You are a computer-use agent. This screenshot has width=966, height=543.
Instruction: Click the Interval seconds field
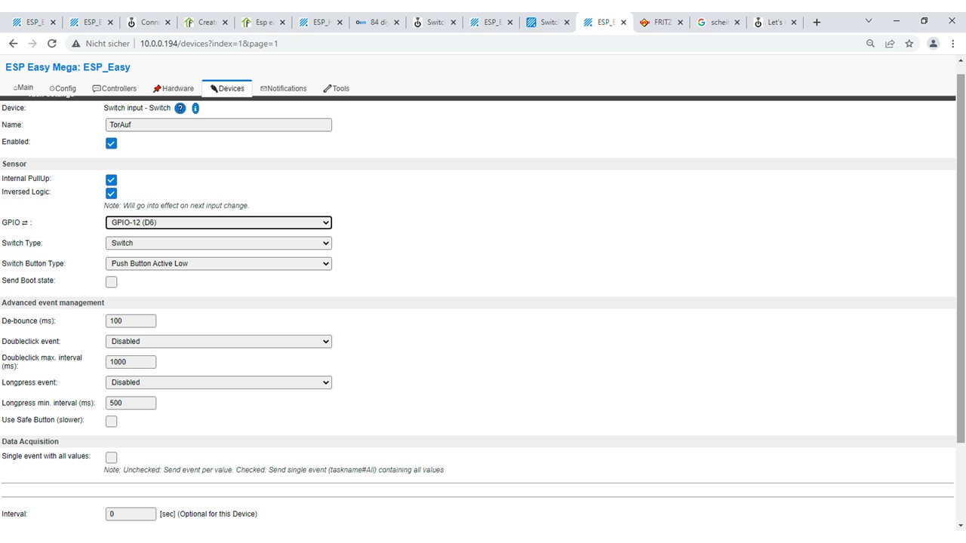point(131,514)
